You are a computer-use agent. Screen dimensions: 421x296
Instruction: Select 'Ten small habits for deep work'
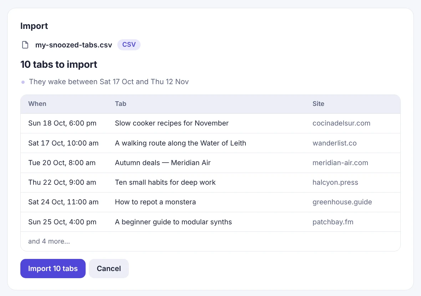(165, 183)
